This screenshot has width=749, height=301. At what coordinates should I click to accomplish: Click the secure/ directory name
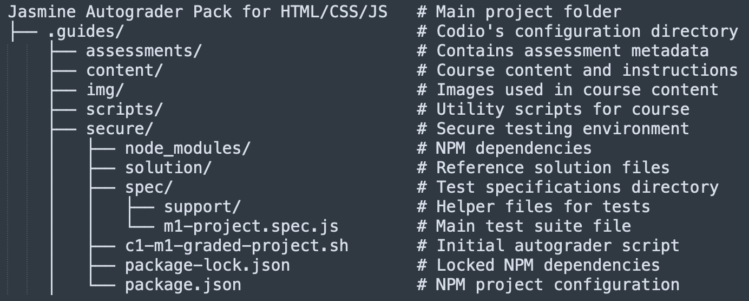tap(120, 129)
